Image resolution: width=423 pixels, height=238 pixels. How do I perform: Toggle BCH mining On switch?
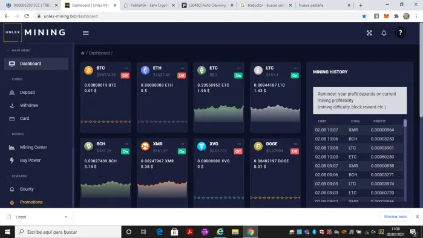(x=125, y=151)
